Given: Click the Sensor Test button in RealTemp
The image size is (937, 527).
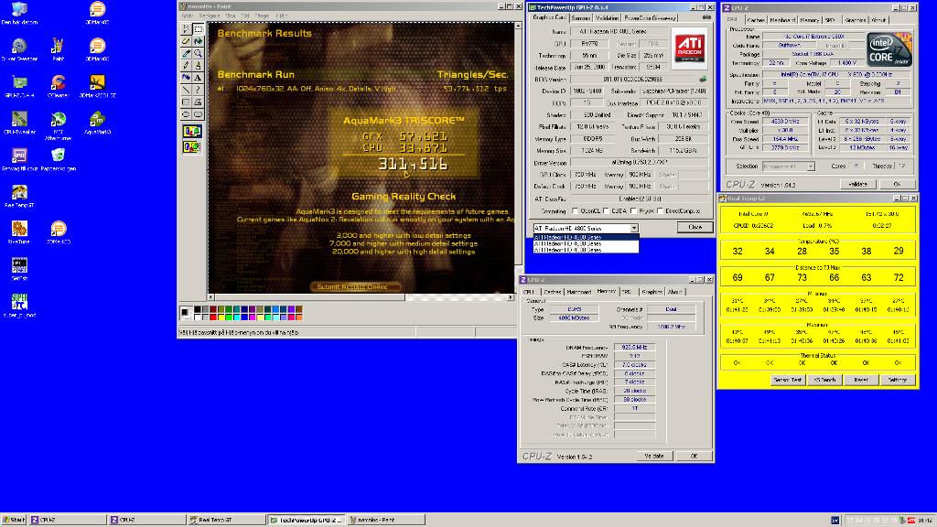Looking at the screenshot, I should [x=788, y=380].
